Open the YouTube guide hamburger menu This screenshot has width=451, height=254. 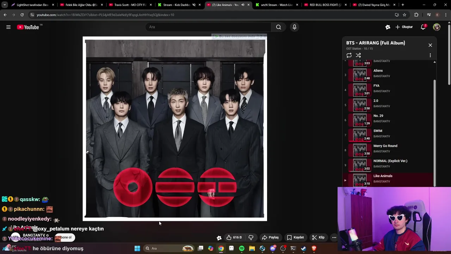pos(8,27)
